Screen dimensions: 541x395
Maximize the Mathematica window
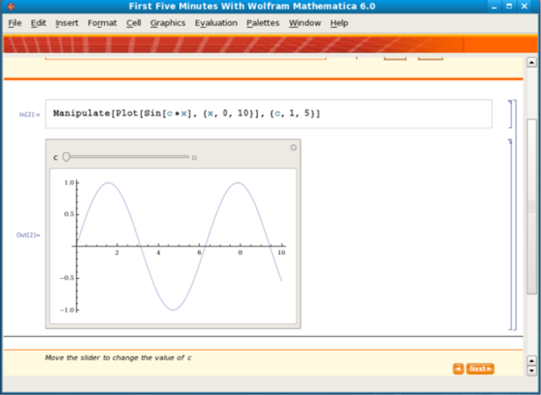[x=509, y=6]
